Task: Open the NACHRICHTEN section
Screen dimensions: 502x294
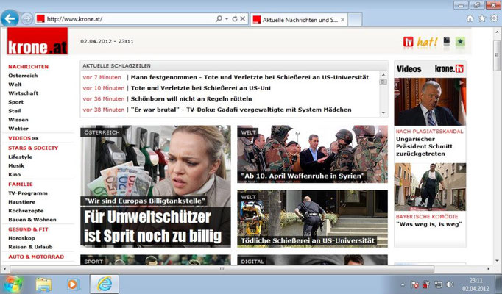Action: coord(29,67)
